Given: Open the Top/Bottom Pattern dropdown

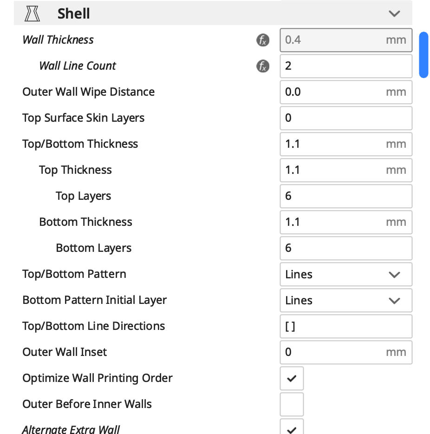Looking at the screenshot, I should pyautogui.click(x=346, y=274).
